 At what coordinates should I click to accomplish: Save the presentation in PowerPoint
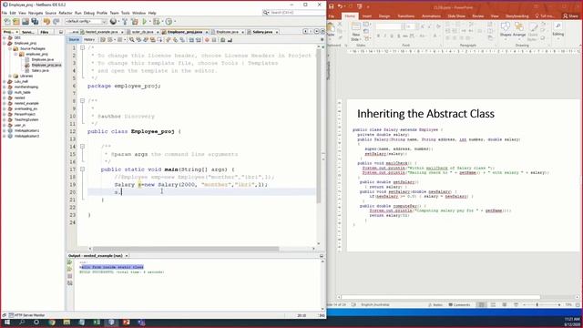[x=331, y=6]
